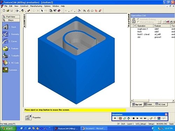Click the red arrow-dot icon in Operation List
Image resolution: width=175 pixels, height=131 pixels.
click(x=168, y=22)
